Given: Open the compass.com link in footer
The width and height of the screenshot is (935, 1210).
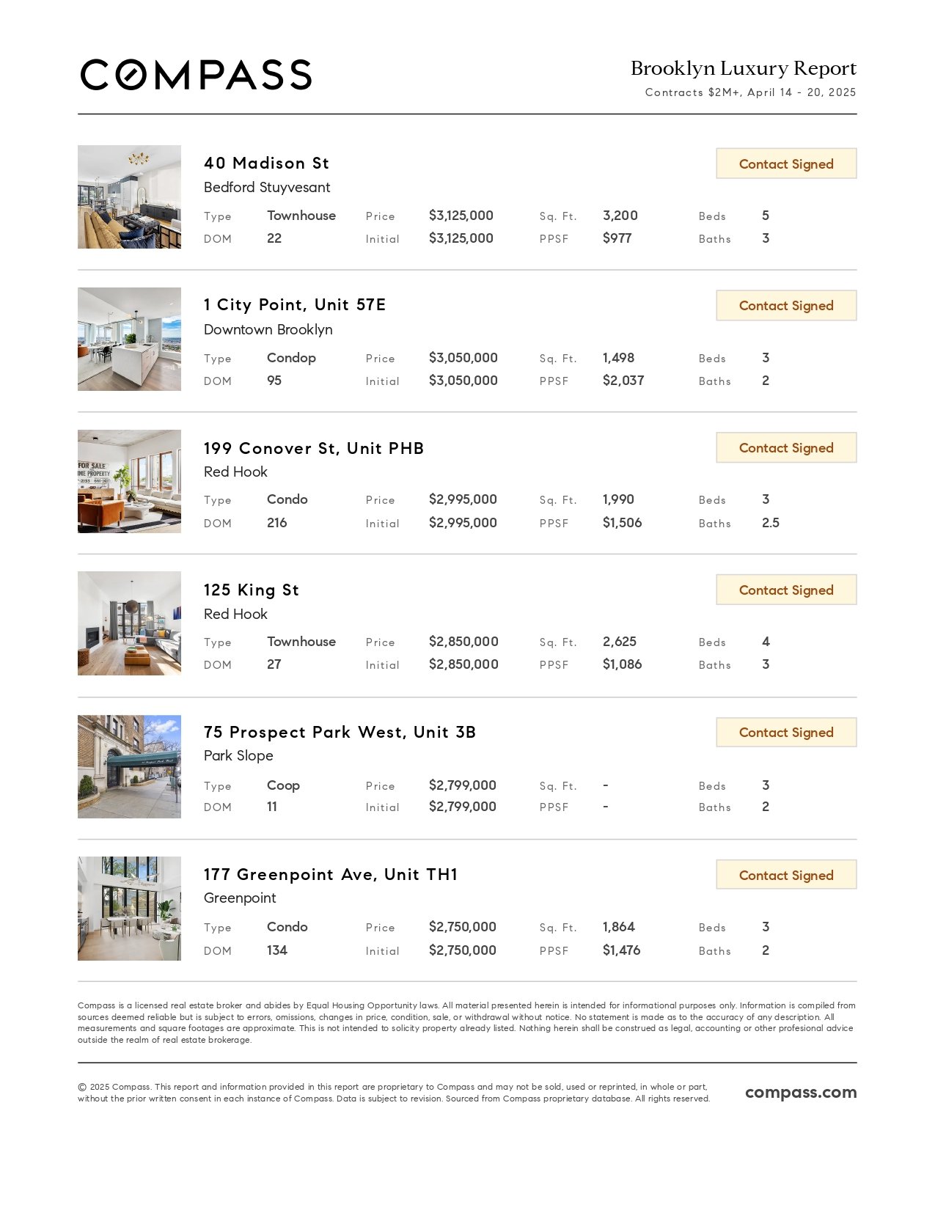Looking at the screenshot, I should click(x=801, y=1093).
